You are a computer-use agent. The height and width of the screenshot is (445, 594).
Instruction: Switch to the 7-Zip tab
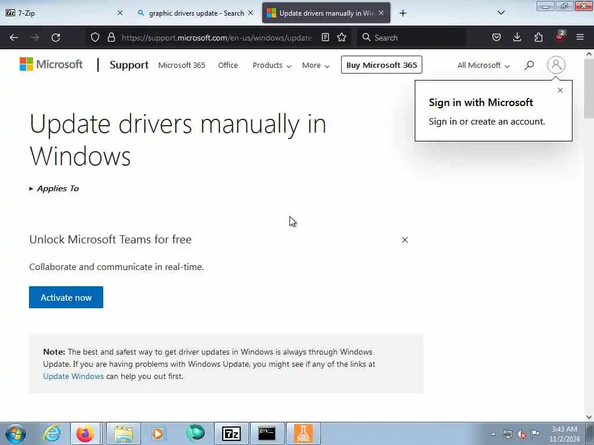click(64, 13)
